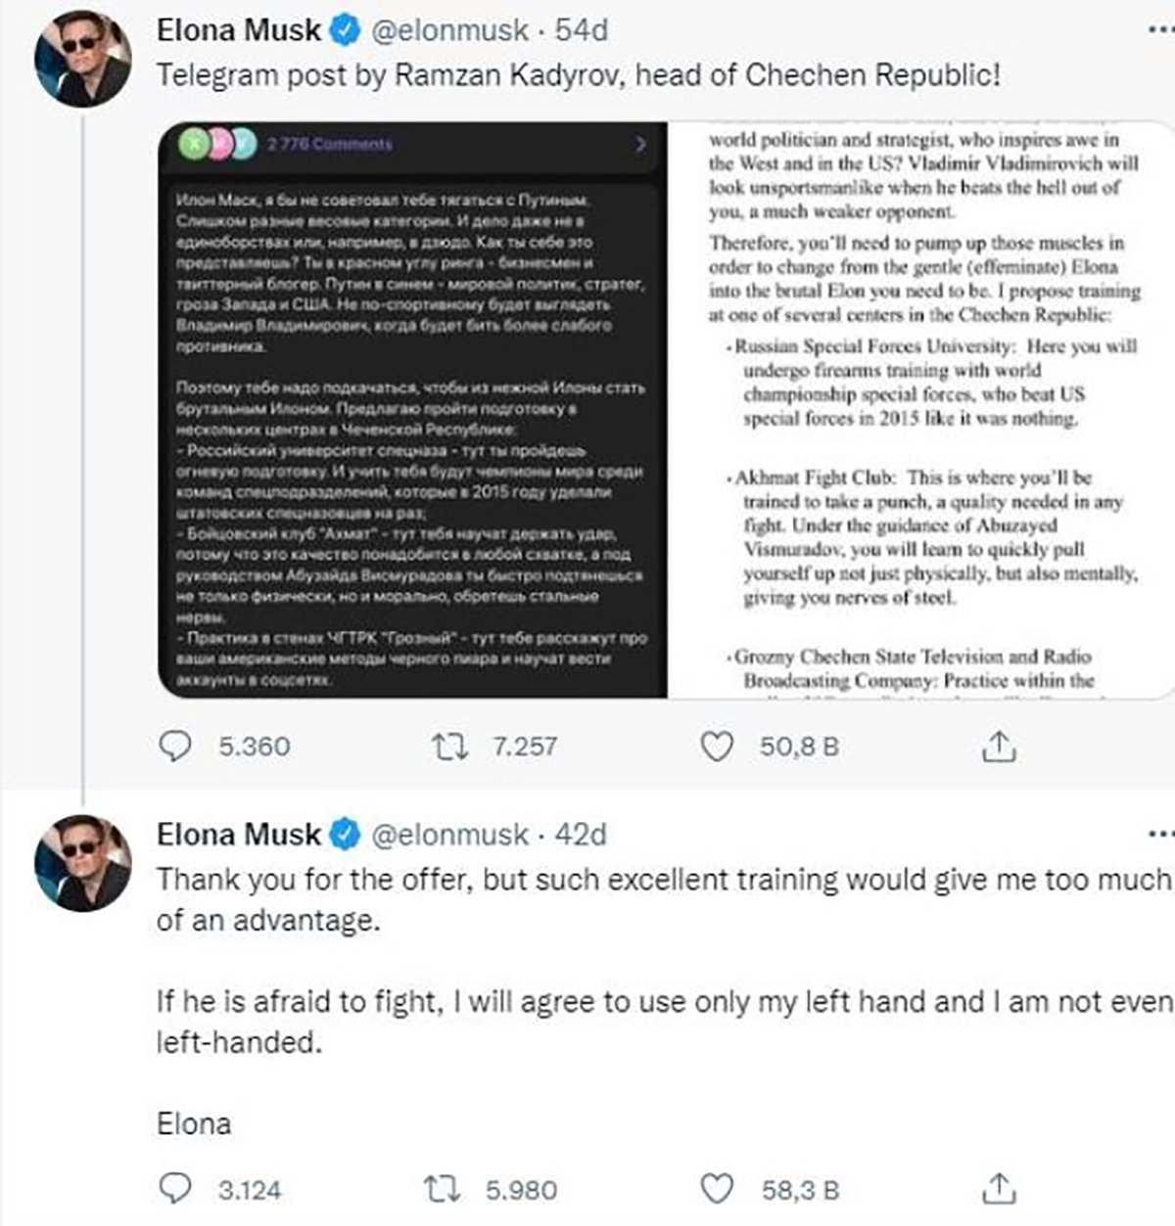The width and height of the screenshot is (1175, 1226).
Task: Open more options on the 54d tweet
Action: pyautogui.click(x=1159, y=30)
